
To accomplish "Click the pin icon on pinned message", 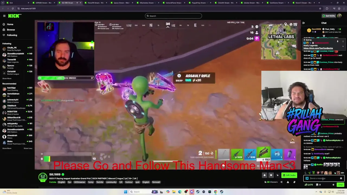I will point(338,41).
